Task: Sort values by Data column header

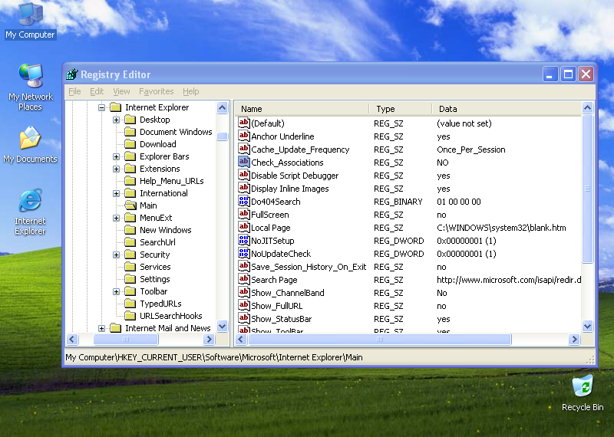Action: (507, 109)
